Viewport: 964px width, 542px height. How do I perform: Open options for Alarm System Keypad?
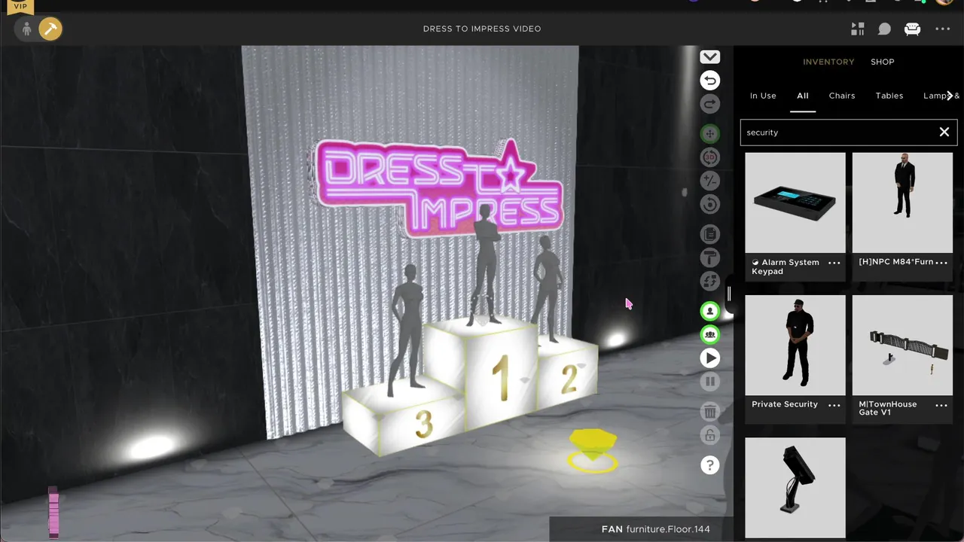point(834,263)
